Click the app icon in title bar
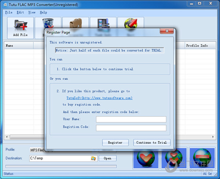The width and height of the screenshot is (220, 179). (x=5, y=5)
